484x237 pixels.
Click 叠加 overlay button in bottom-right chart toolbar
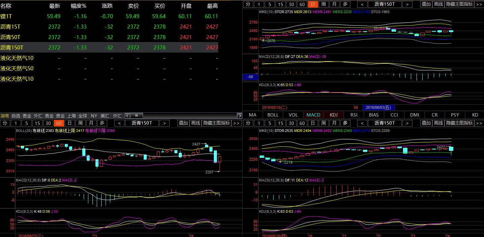pos(426,123)
